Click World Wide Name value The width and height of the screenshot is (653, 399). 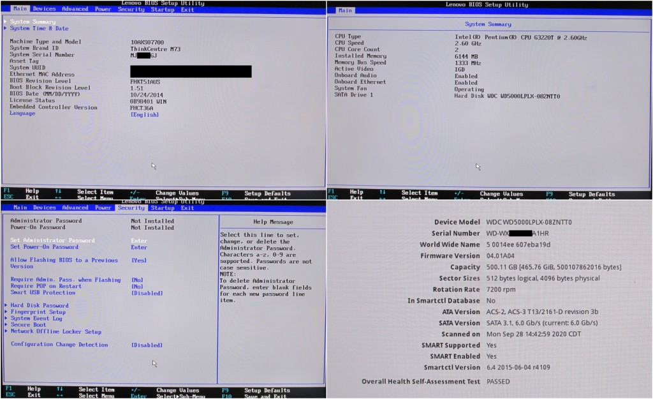coord(518,245)
